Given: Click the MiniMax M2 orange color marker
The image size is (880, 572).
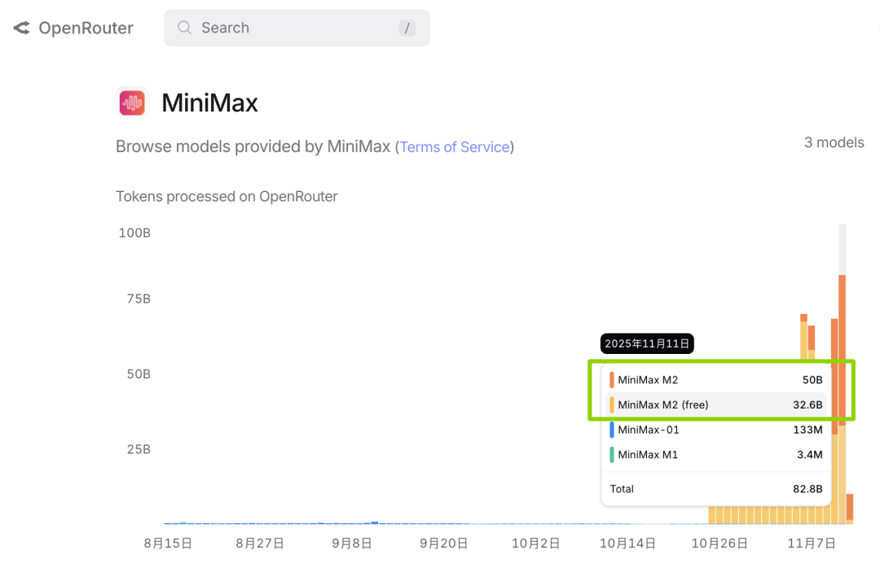Looking at the screenshot, I should 612,380.
